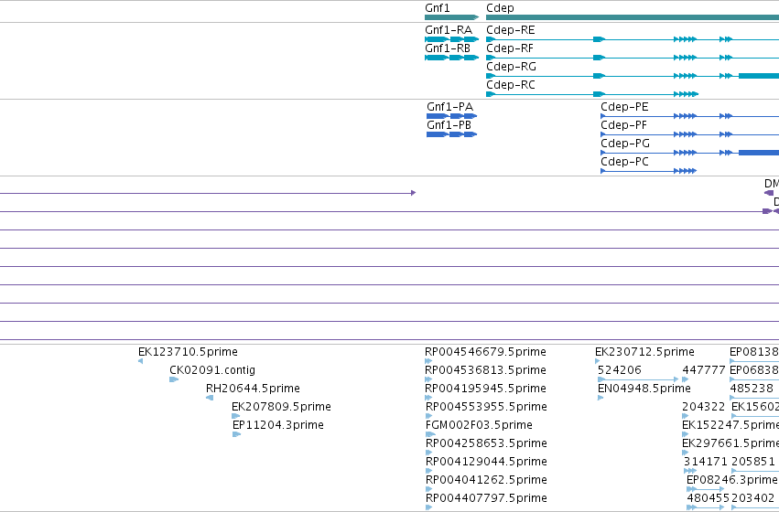This screenshot has width=779, height=512.
Task: Click the RP004407797.5prime label
Action: tap(486, 498)
